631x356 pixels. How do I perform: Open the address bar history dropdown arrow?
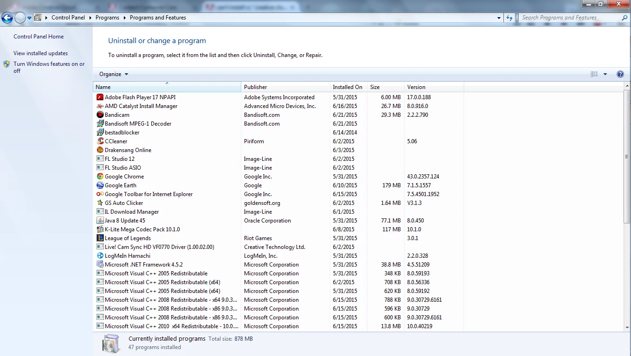click(x=499, y=18)
